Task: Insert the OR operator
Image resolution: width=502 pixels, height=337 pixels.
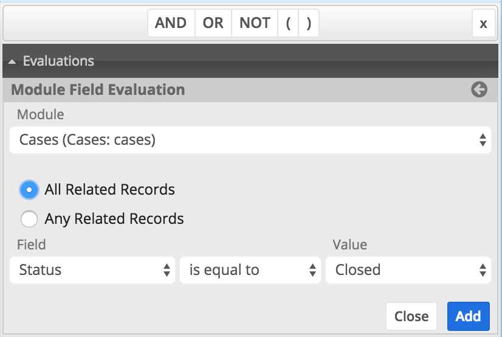Action: 213,24
